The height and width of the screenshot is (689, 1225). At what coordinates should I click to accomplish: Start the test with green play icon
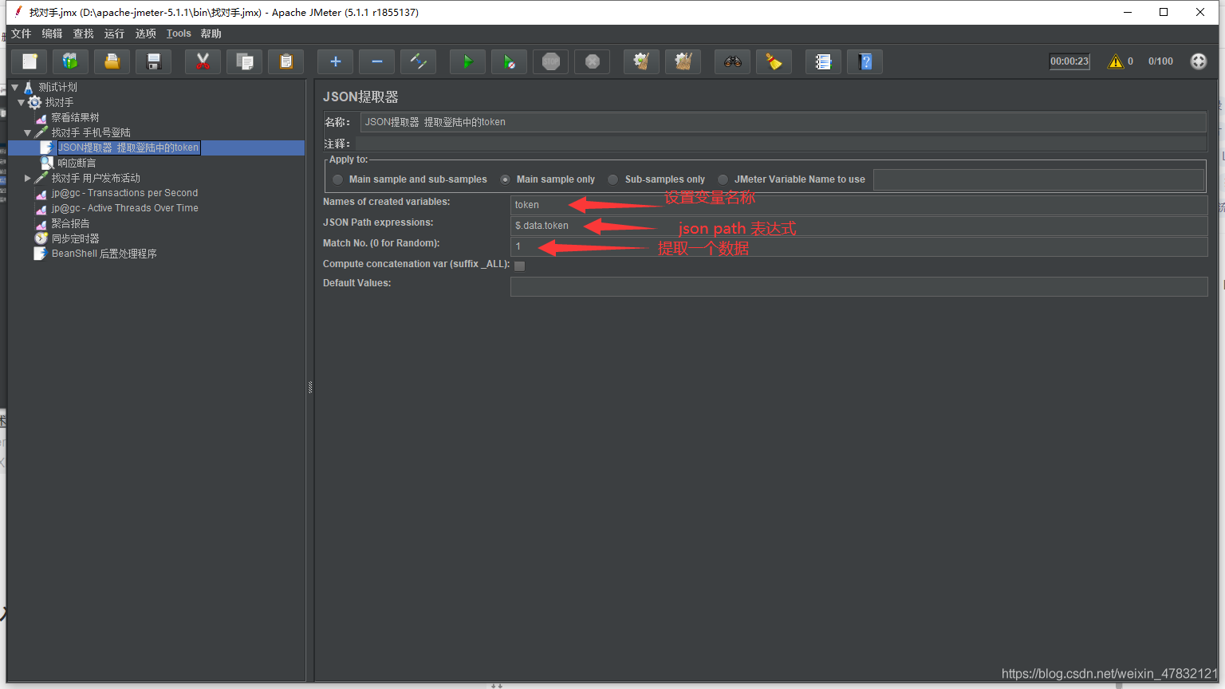(x=468, y=61)
